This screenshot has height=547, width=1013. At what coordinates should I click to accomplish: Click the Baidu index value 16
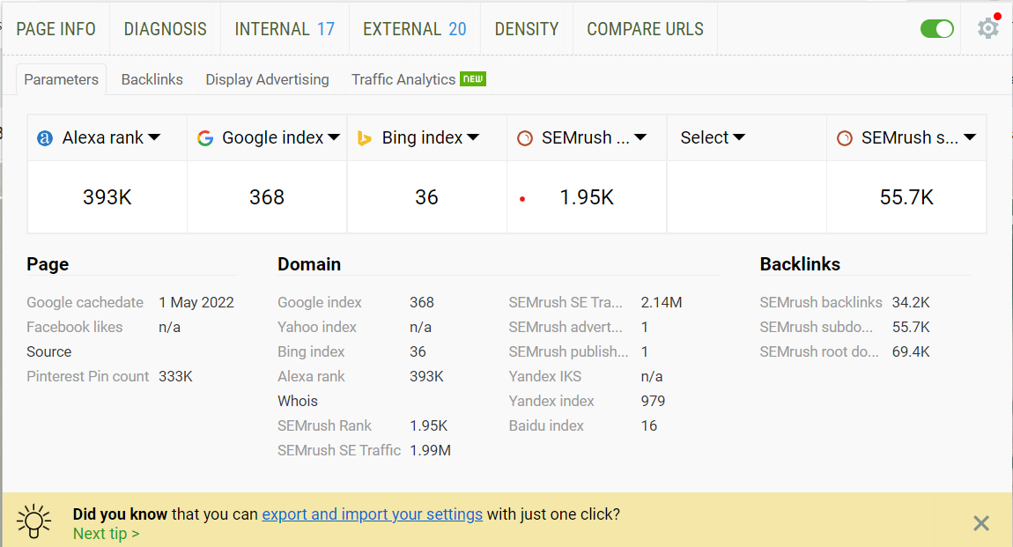click(x=649, y=425)
